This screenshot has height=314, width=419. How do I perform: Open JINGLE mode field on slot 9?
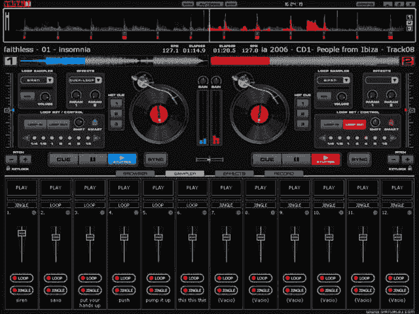click(295, 205)
